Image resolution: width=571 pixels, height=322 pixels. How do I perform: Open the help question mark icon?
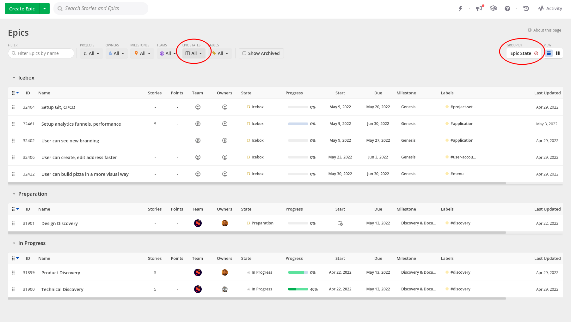pos(507,9)
